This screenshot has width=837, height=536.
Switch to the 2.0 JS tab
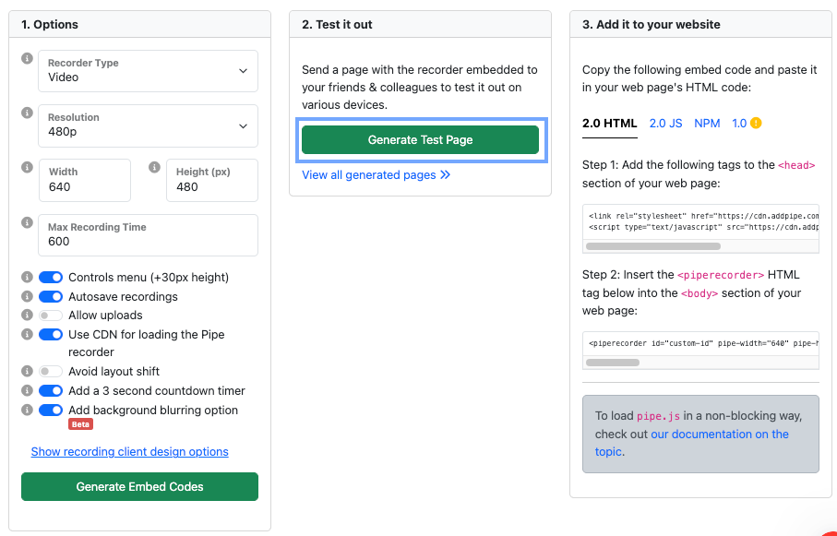tap(665, 124)
